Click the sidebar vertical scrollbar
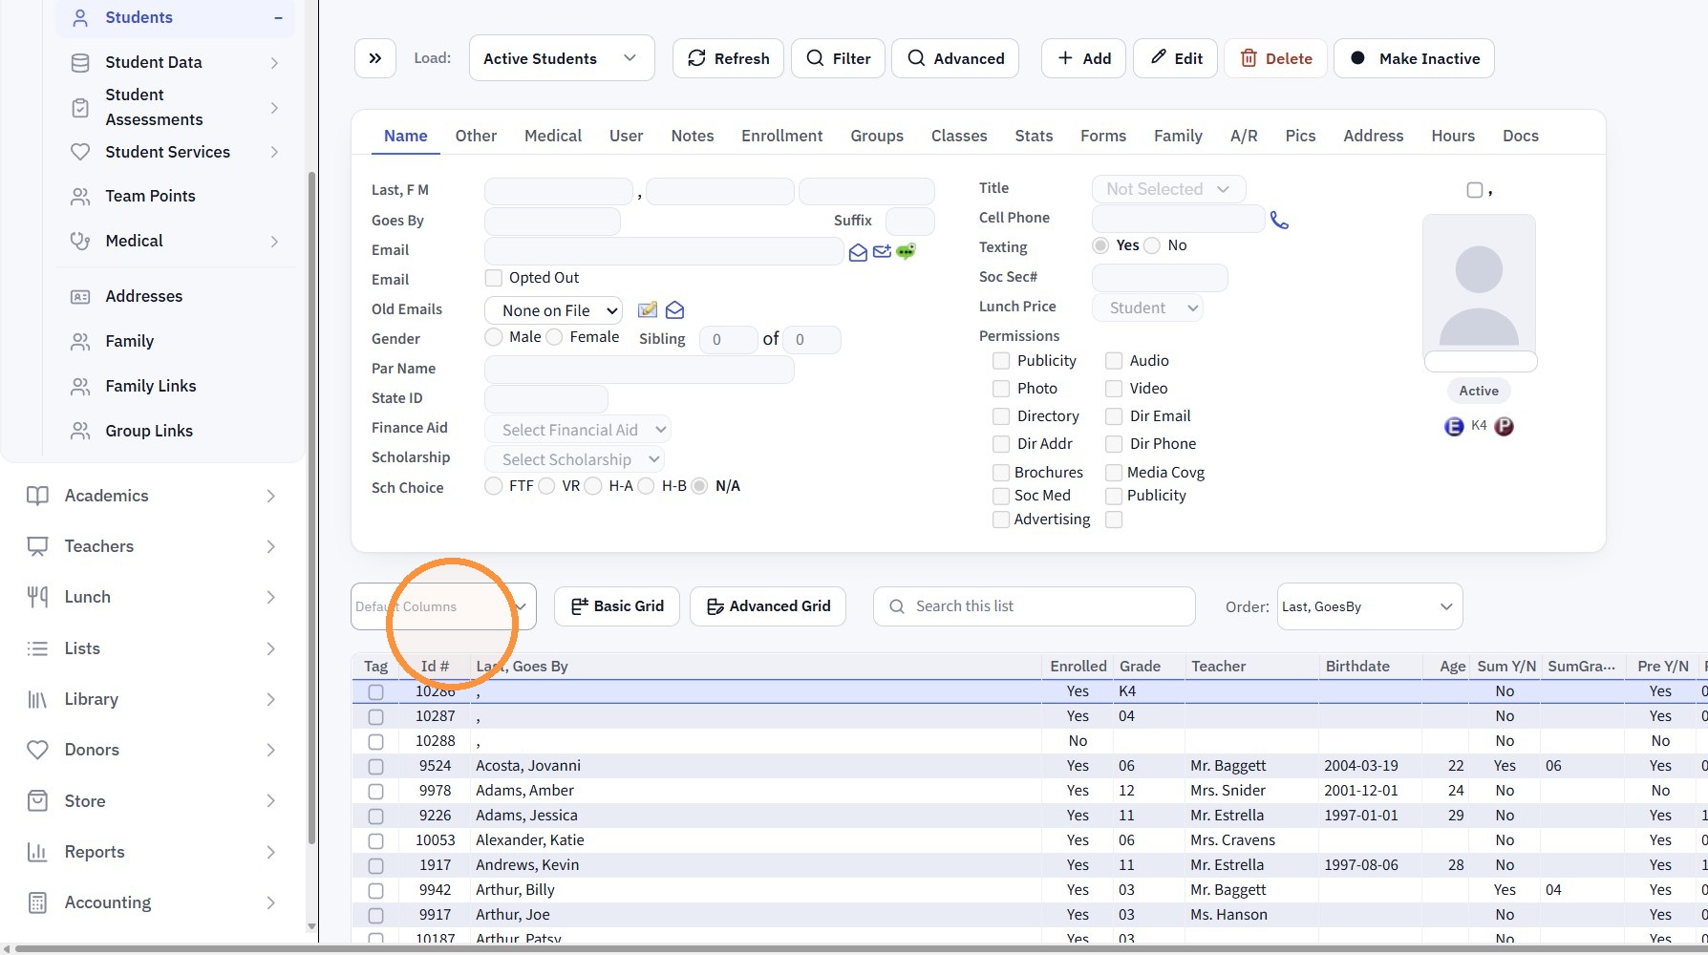 click(x=311, y=506)
